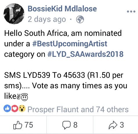Click the halo smiley emoji in post
The image size is (138, 134).
tap(24, 97)
